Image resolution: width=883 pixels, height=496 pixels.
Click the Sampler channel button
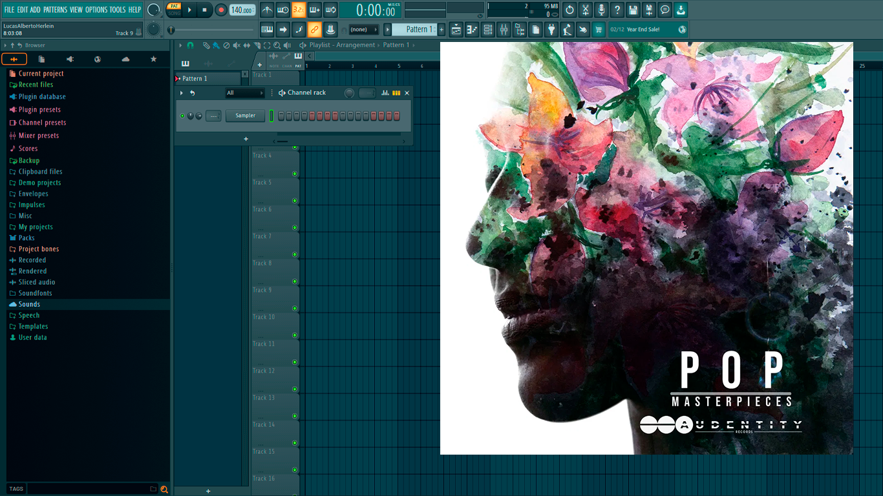(x=245, y=116)
